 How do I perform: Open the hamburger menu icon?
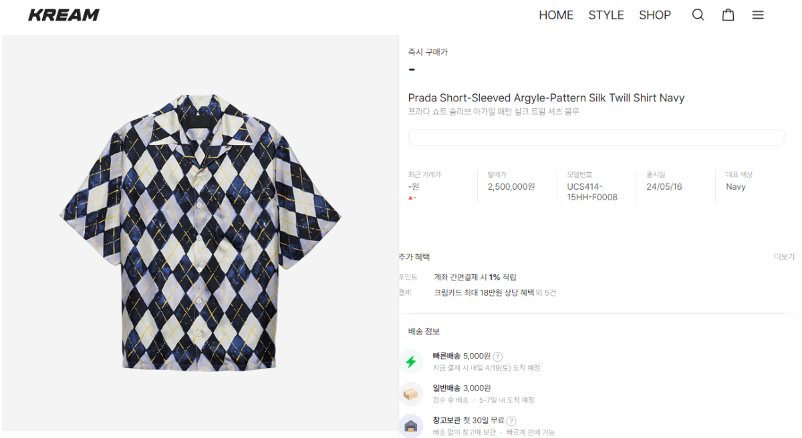758,15
